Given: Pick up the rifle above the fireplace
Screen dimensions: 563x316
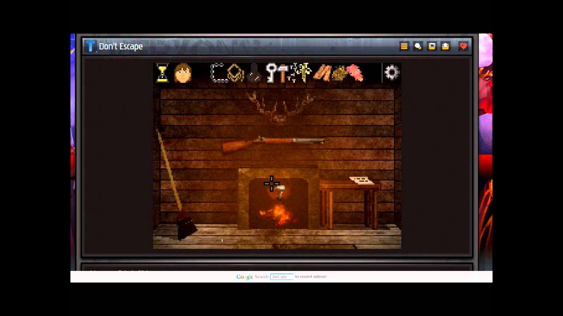Looking at the screenshot, I should (273, 144).
